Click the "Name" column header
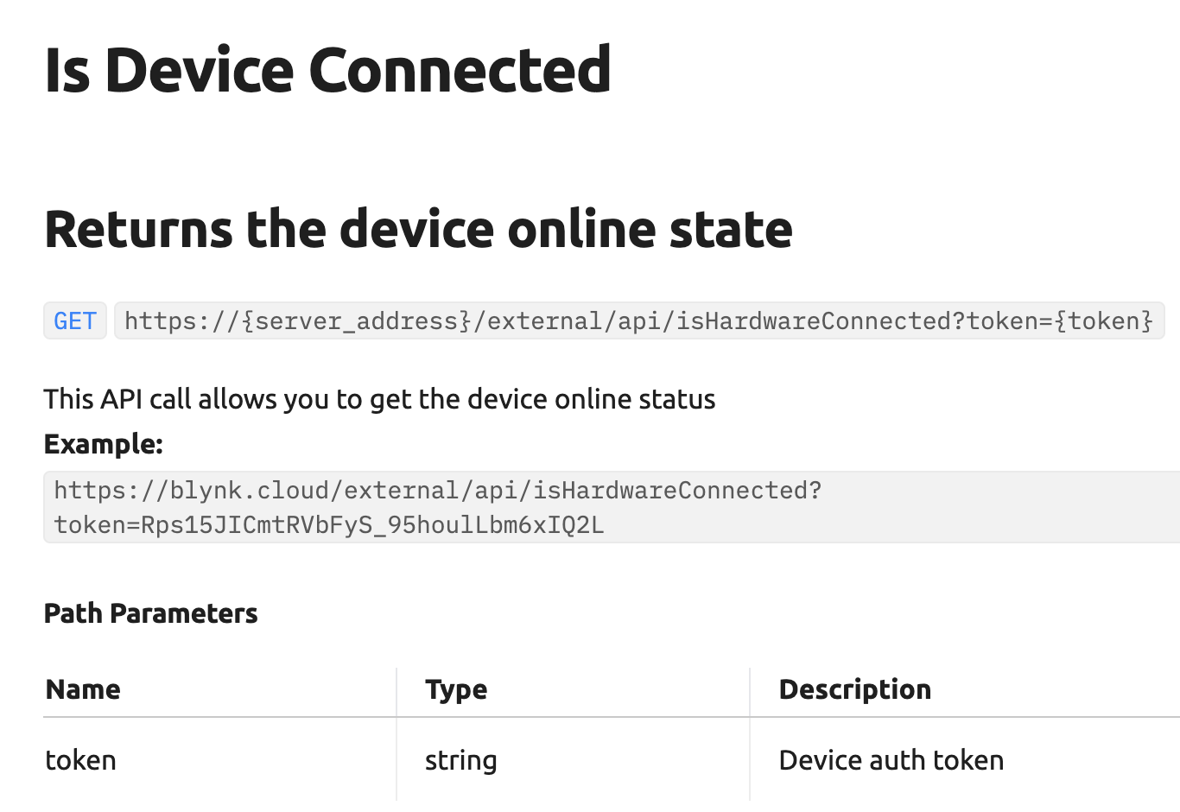 [x=83, y=689]
